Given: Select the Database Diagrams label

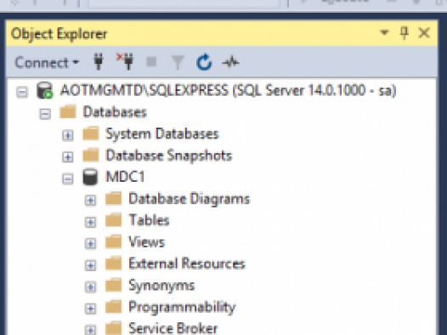Looking at the screenshot, I should (189, 199).
